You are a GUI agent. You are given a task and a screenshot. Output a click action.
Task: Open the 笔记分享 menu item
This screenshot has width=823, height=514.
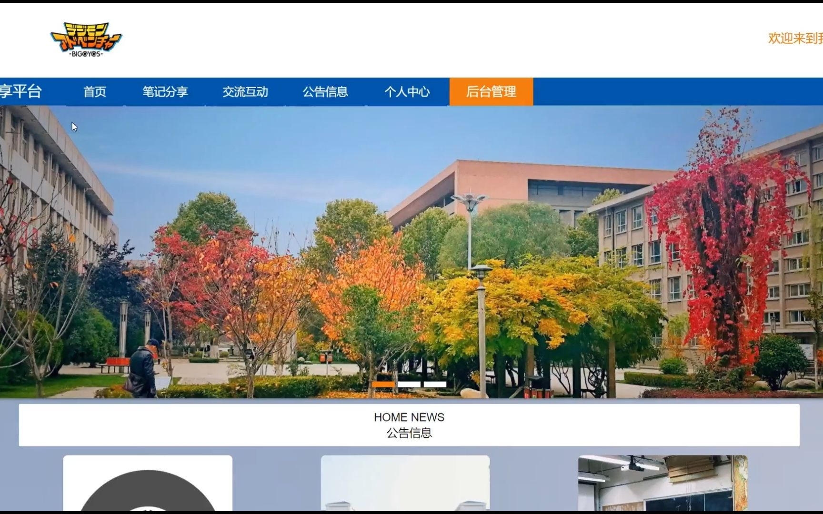[x=165, y=91]
